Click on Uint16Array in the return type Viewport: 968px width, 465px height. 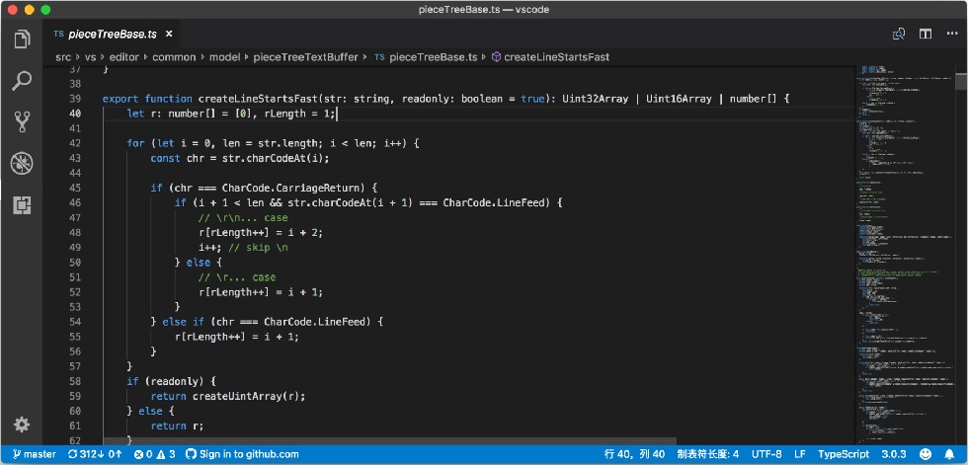(680, 99)
